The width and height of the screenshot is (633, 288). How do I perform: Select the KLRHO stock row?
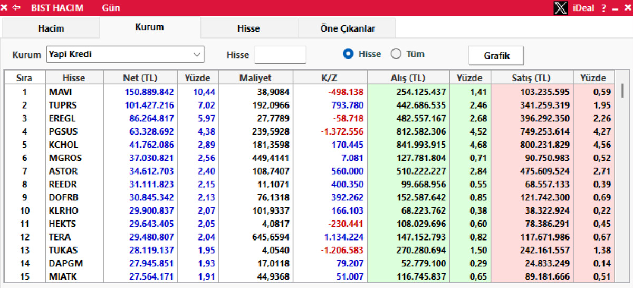(x=310, y=210)
